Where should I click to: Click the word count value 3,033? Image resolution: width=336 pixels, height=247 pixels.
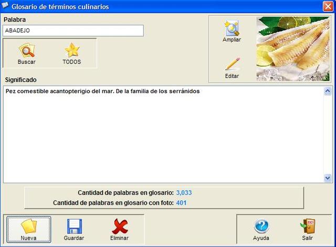[184, 193]
